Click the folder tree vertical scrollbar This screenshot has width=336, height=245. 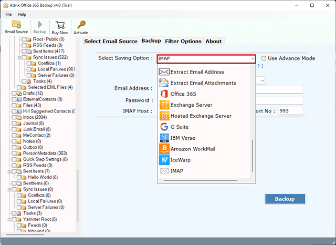[x=78, y=196]
